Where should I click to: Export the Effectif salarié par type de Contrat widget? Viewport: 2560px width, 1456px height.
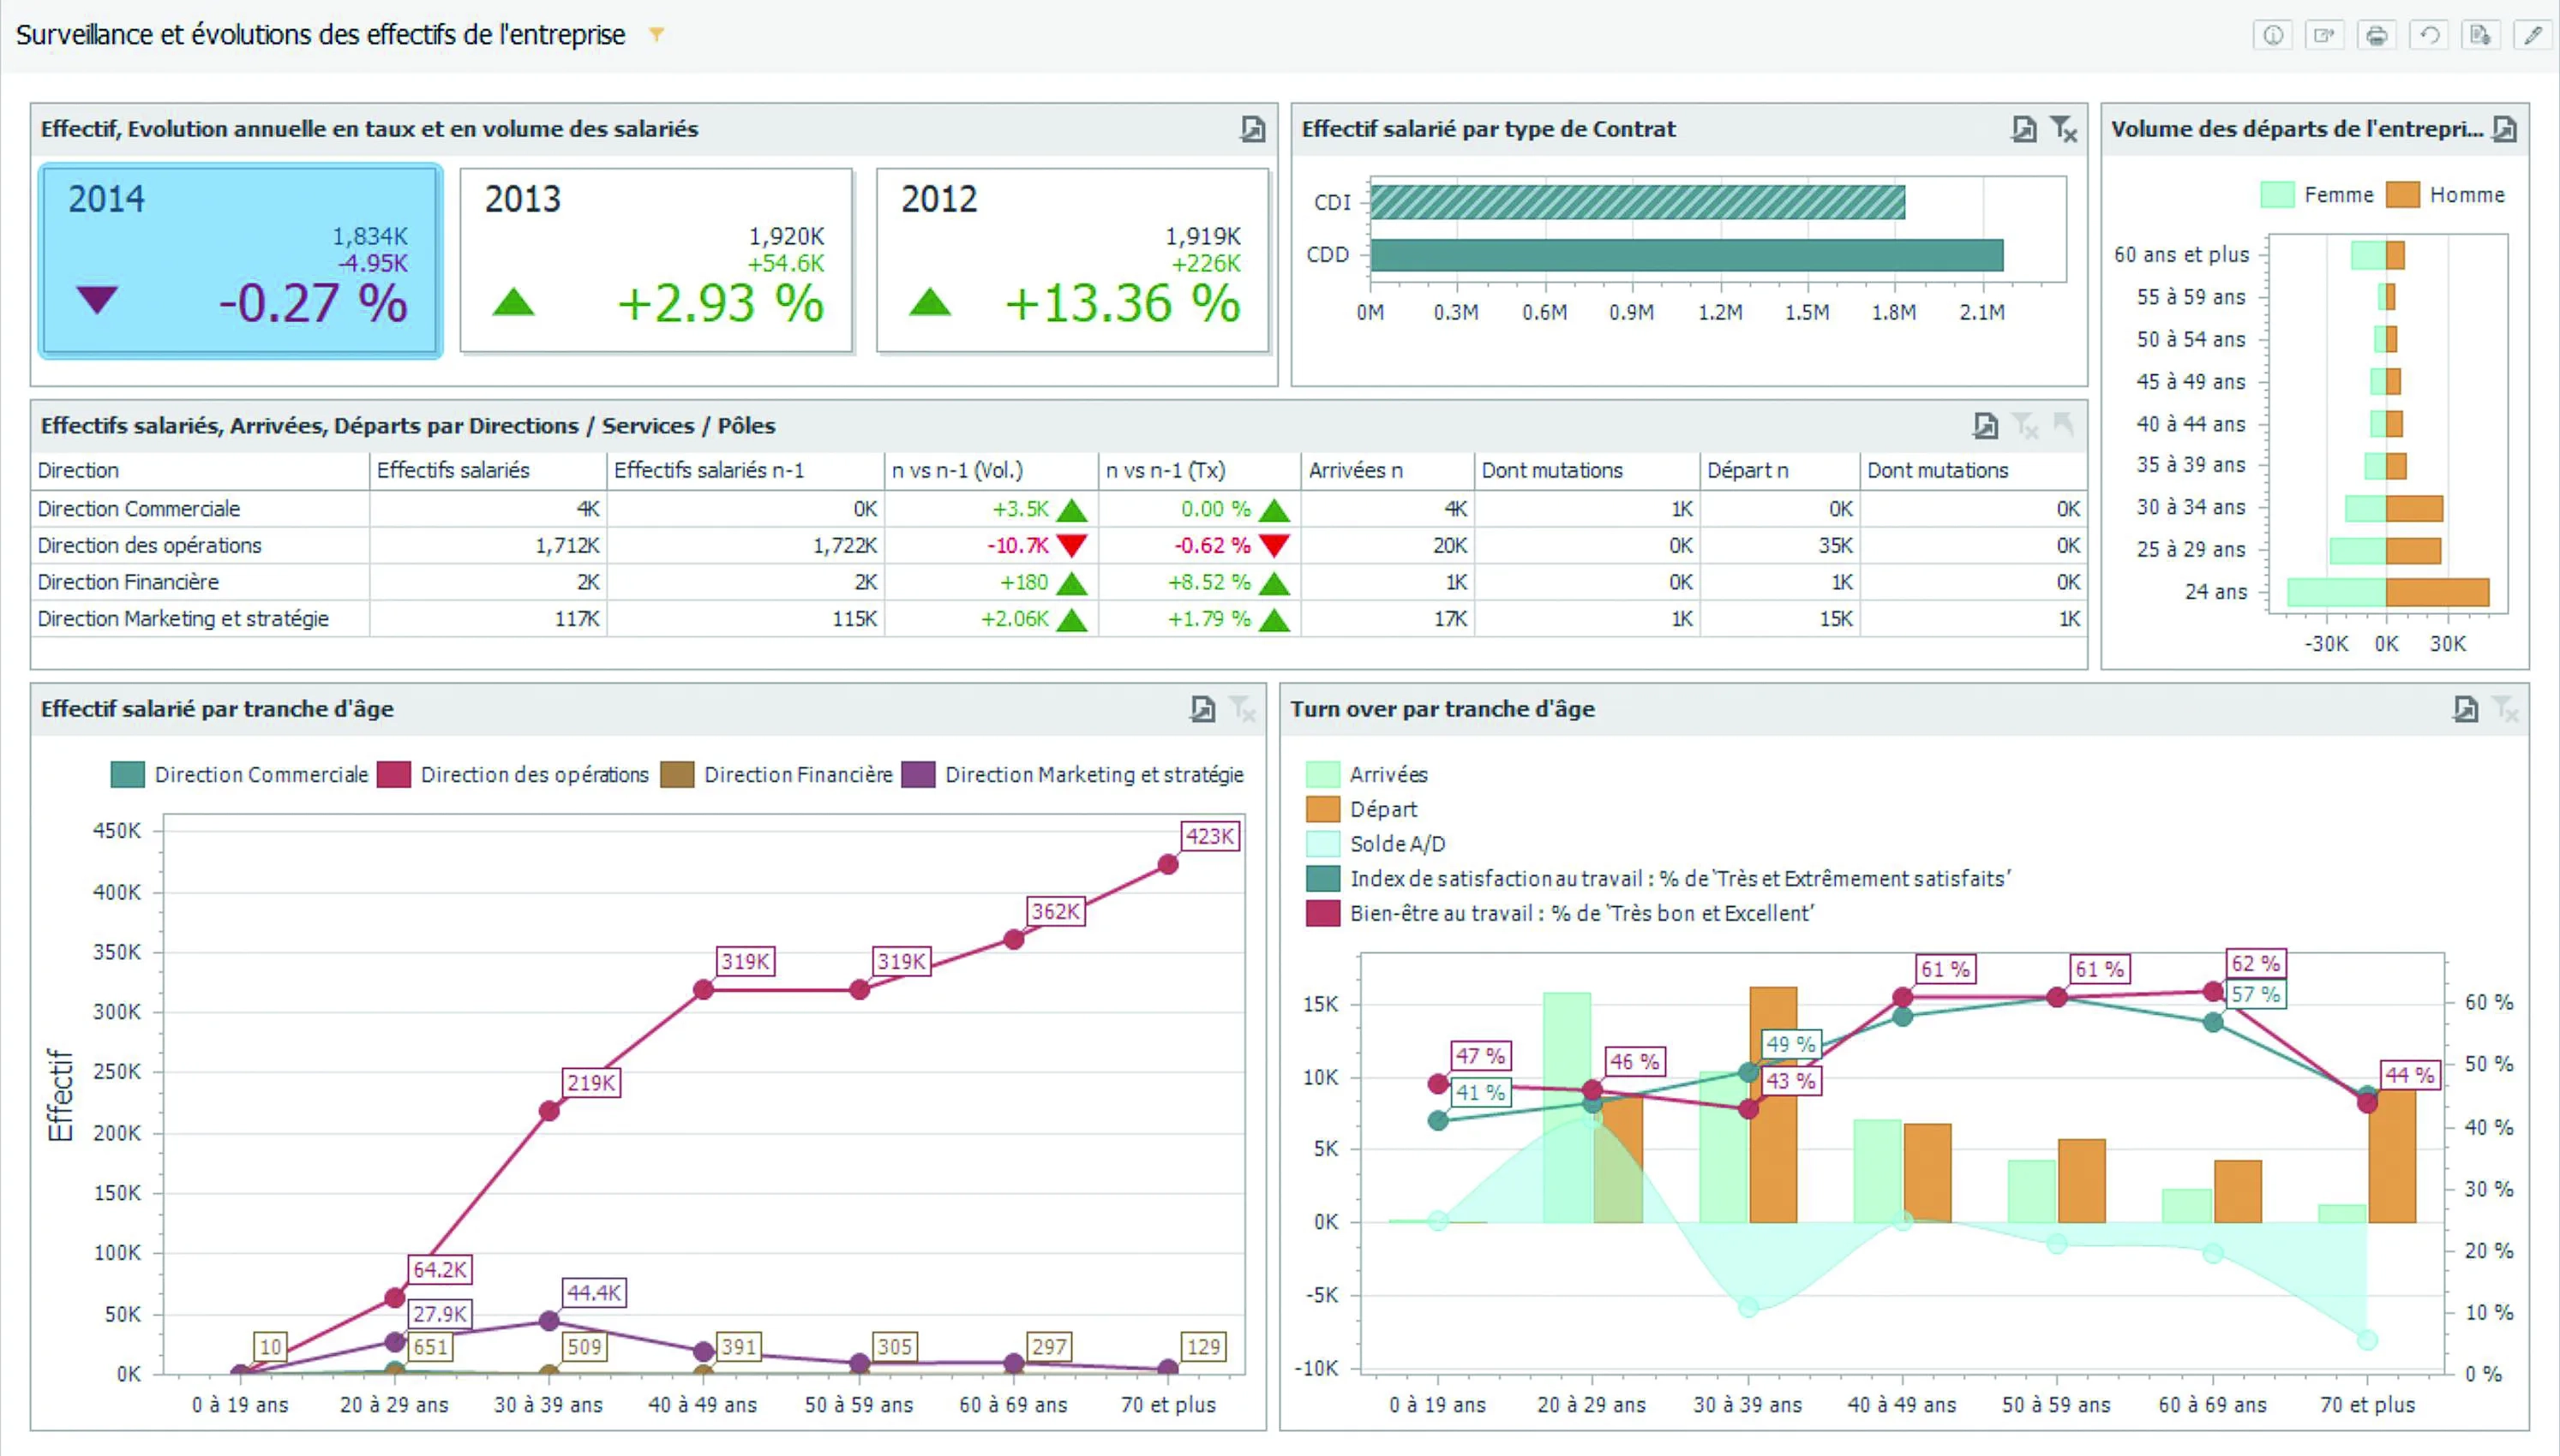pyautogui.click(x=2023, y=129)
